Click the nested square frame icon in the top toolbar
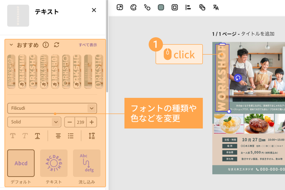 [175, 7]
